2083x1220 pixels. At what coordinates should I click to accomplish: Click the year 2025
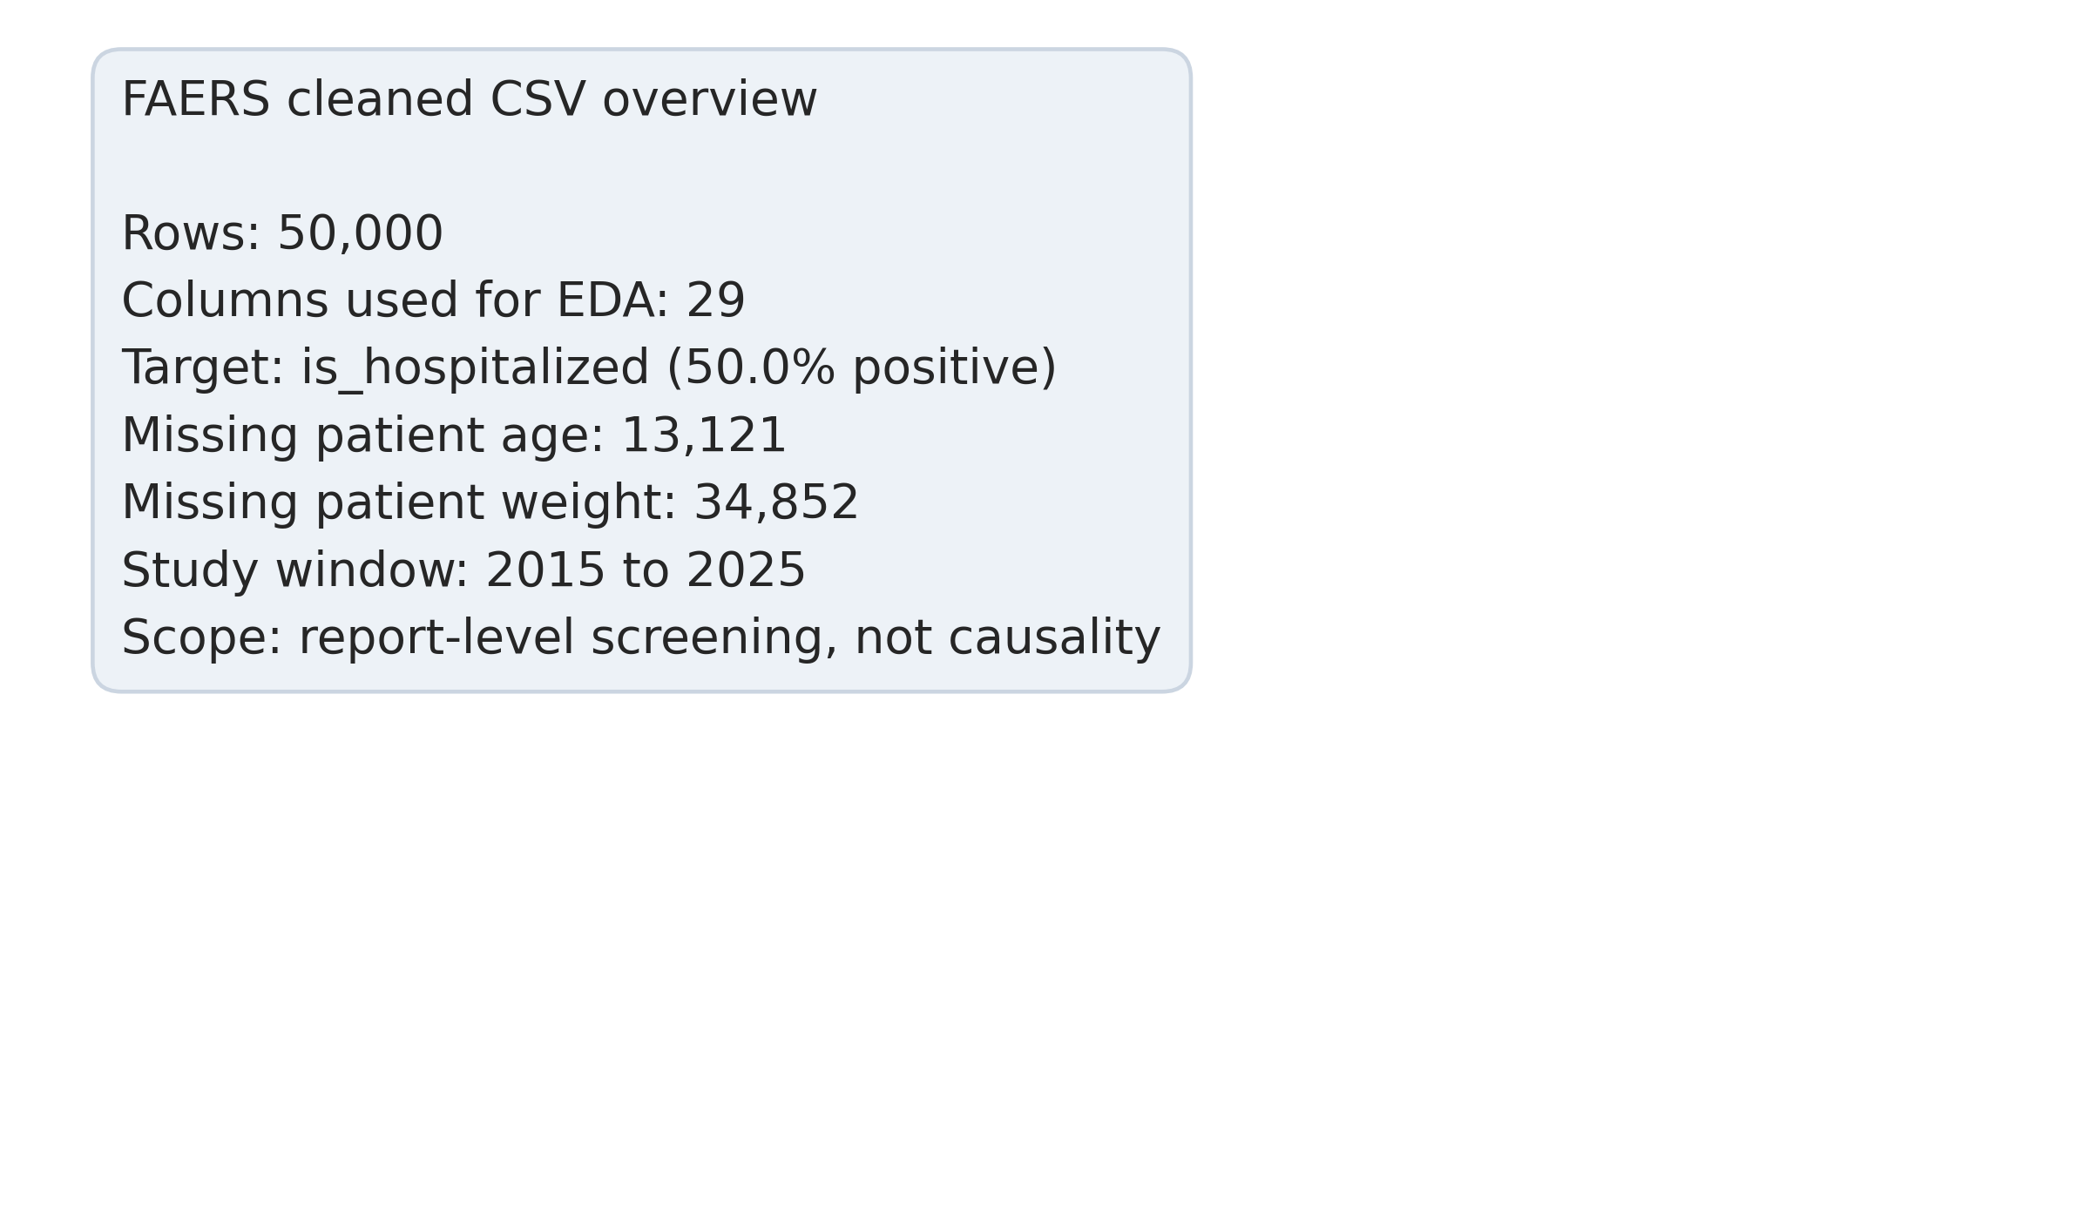746,571
